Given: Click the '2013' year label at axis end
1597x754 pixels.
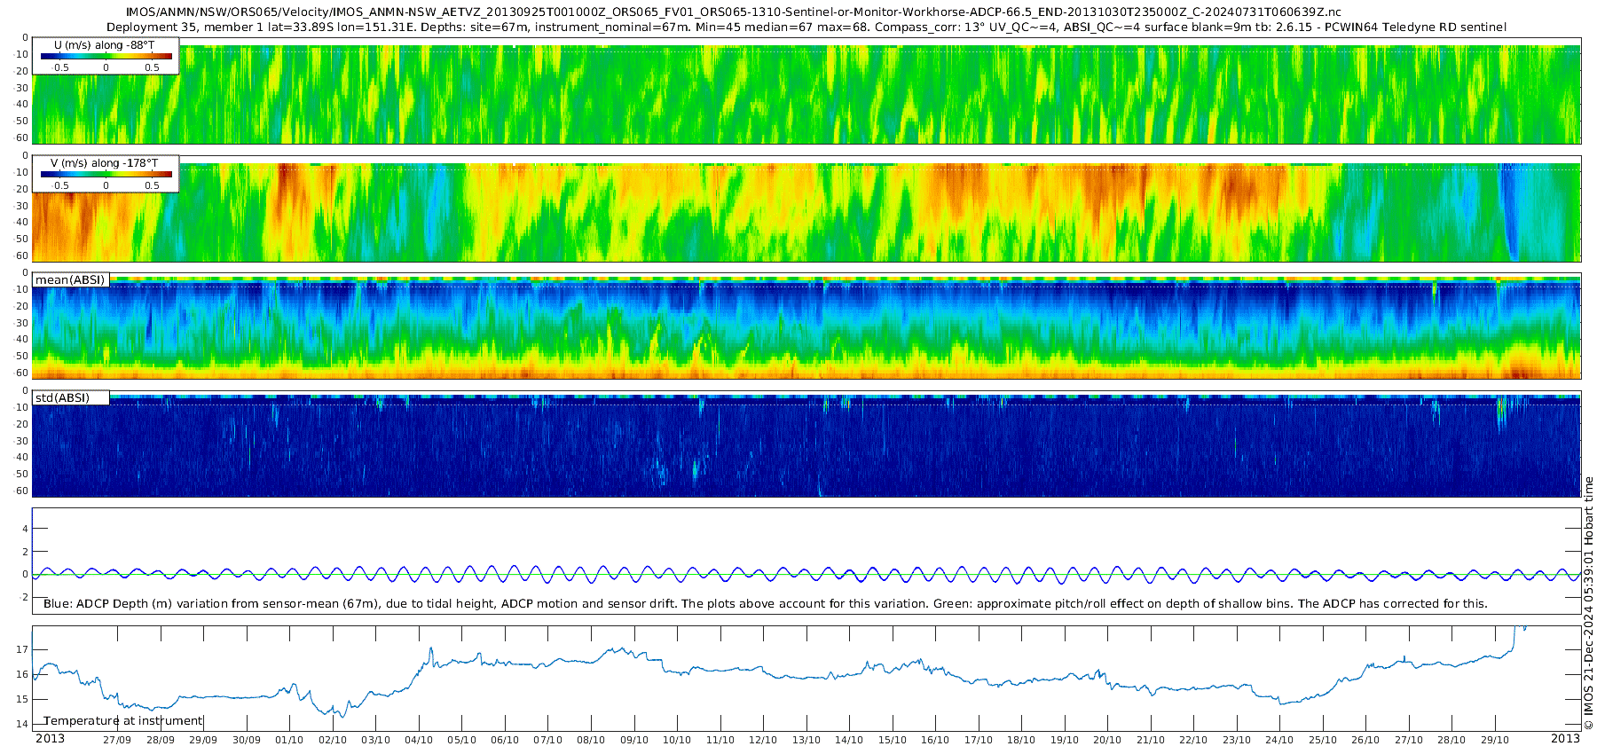Looking at the screenshot, I should [x=1565, y=738].
